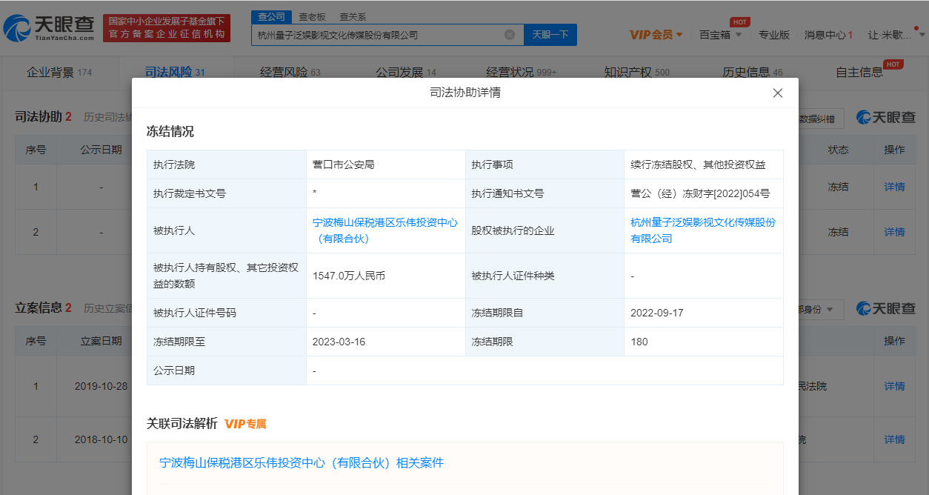The height and width of the screenshot is (495, 929).
Task: Click the 冻结期限自 date 2022-09-17
Action: [657, 313]
